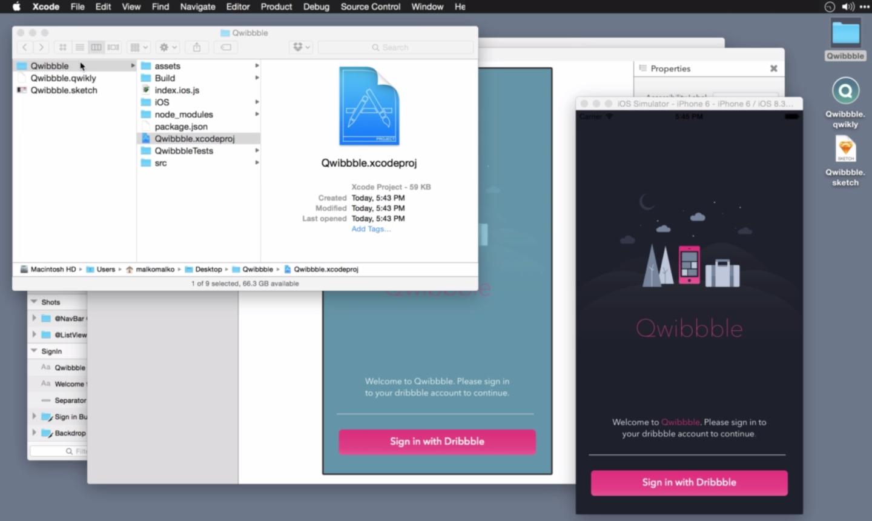Viewport: 872px width, 521px height.
Task: Open the File menu
Action: 78,7
